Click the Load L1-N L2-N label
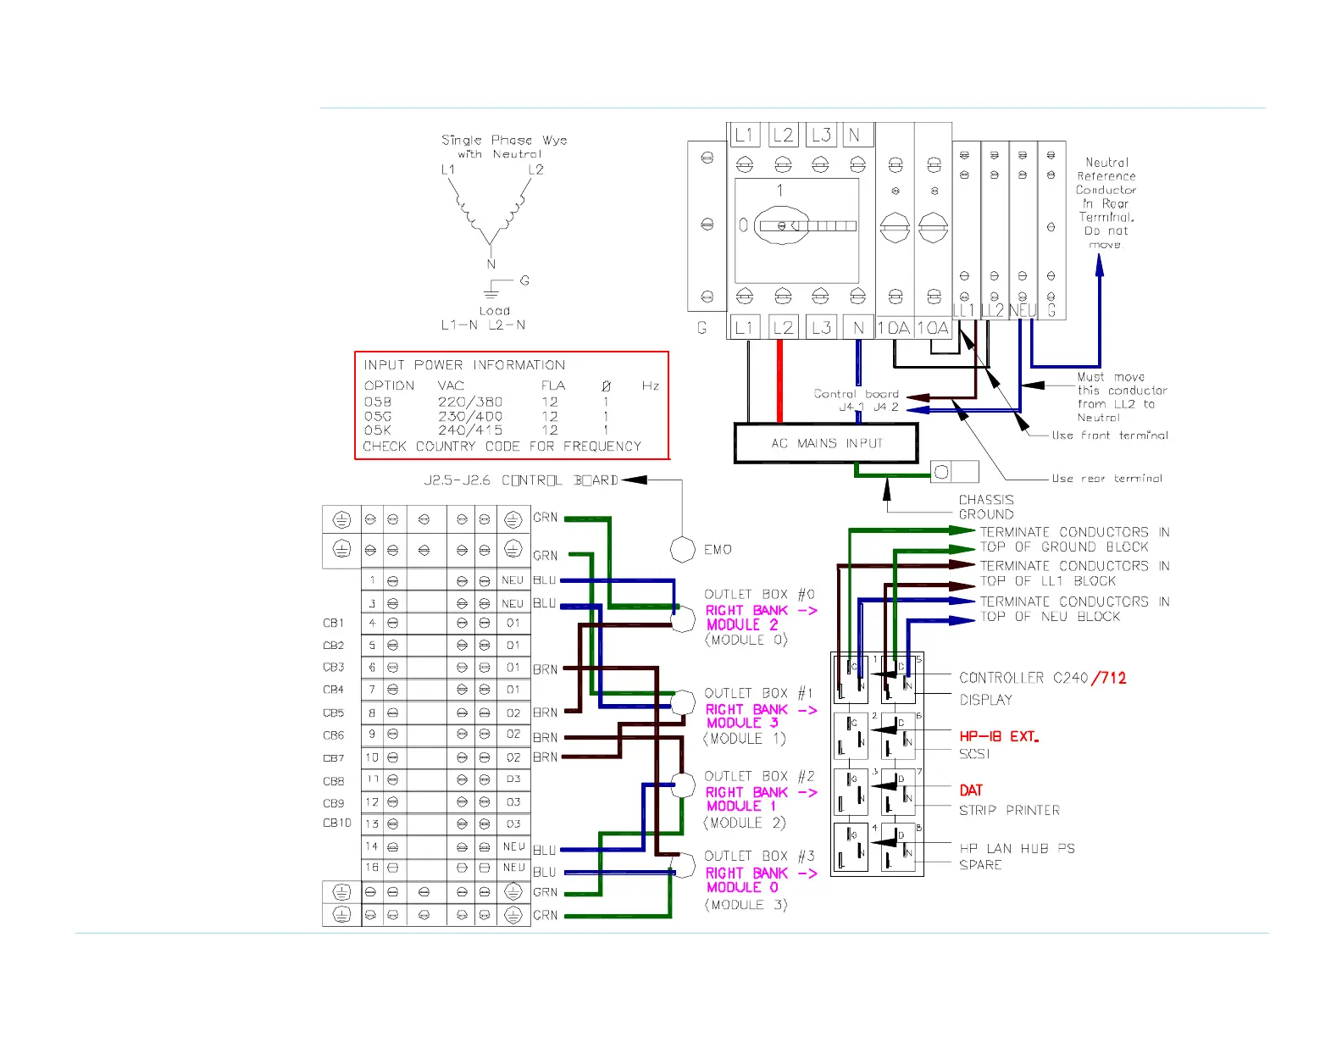 484,318
